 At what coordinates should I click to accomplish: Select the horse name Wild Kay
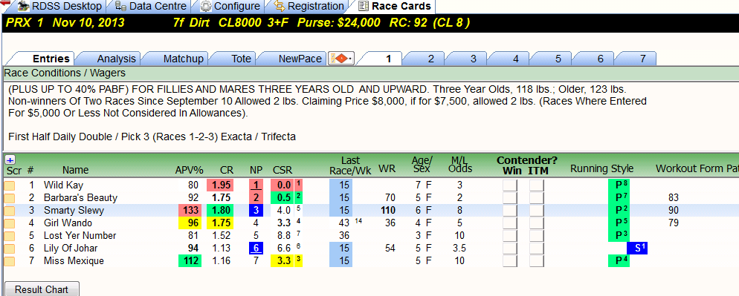point(63,185)
